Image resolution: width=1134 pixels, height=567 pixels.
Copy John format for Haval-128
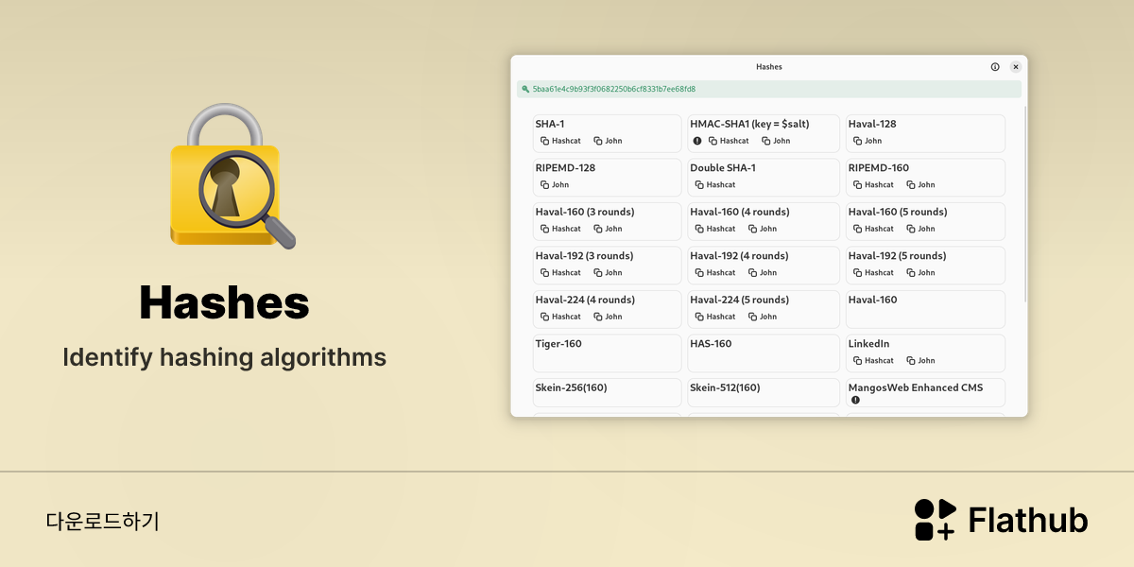(867, 141)
